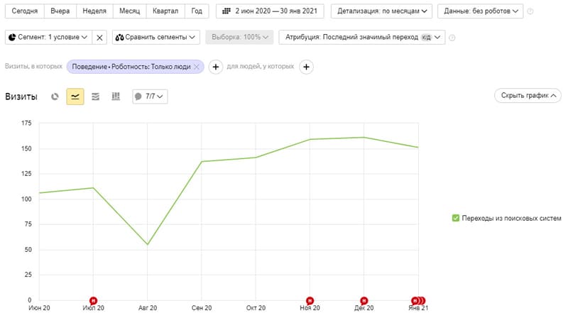Uncheck Переходы из поисковых систем checkbox
568x313 pixels.
click(x=456, y=218)
